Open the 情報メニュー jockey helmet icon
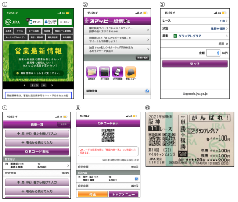238x202 pixels. tap(130, 72)
